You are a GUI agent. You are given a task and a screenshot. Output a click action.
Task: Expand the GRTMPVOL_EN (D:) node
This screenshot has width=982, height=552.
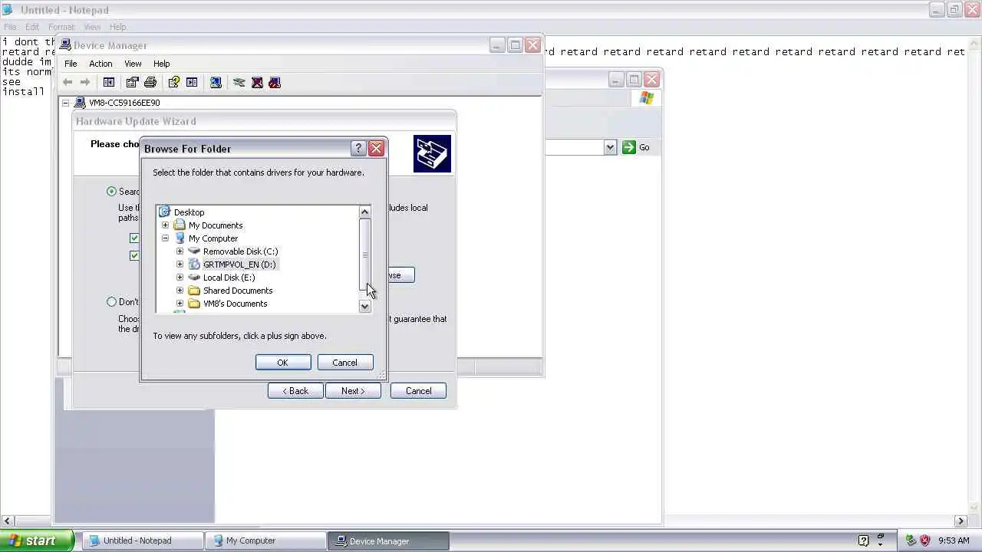pyautogui.click(x=180, y=264)
